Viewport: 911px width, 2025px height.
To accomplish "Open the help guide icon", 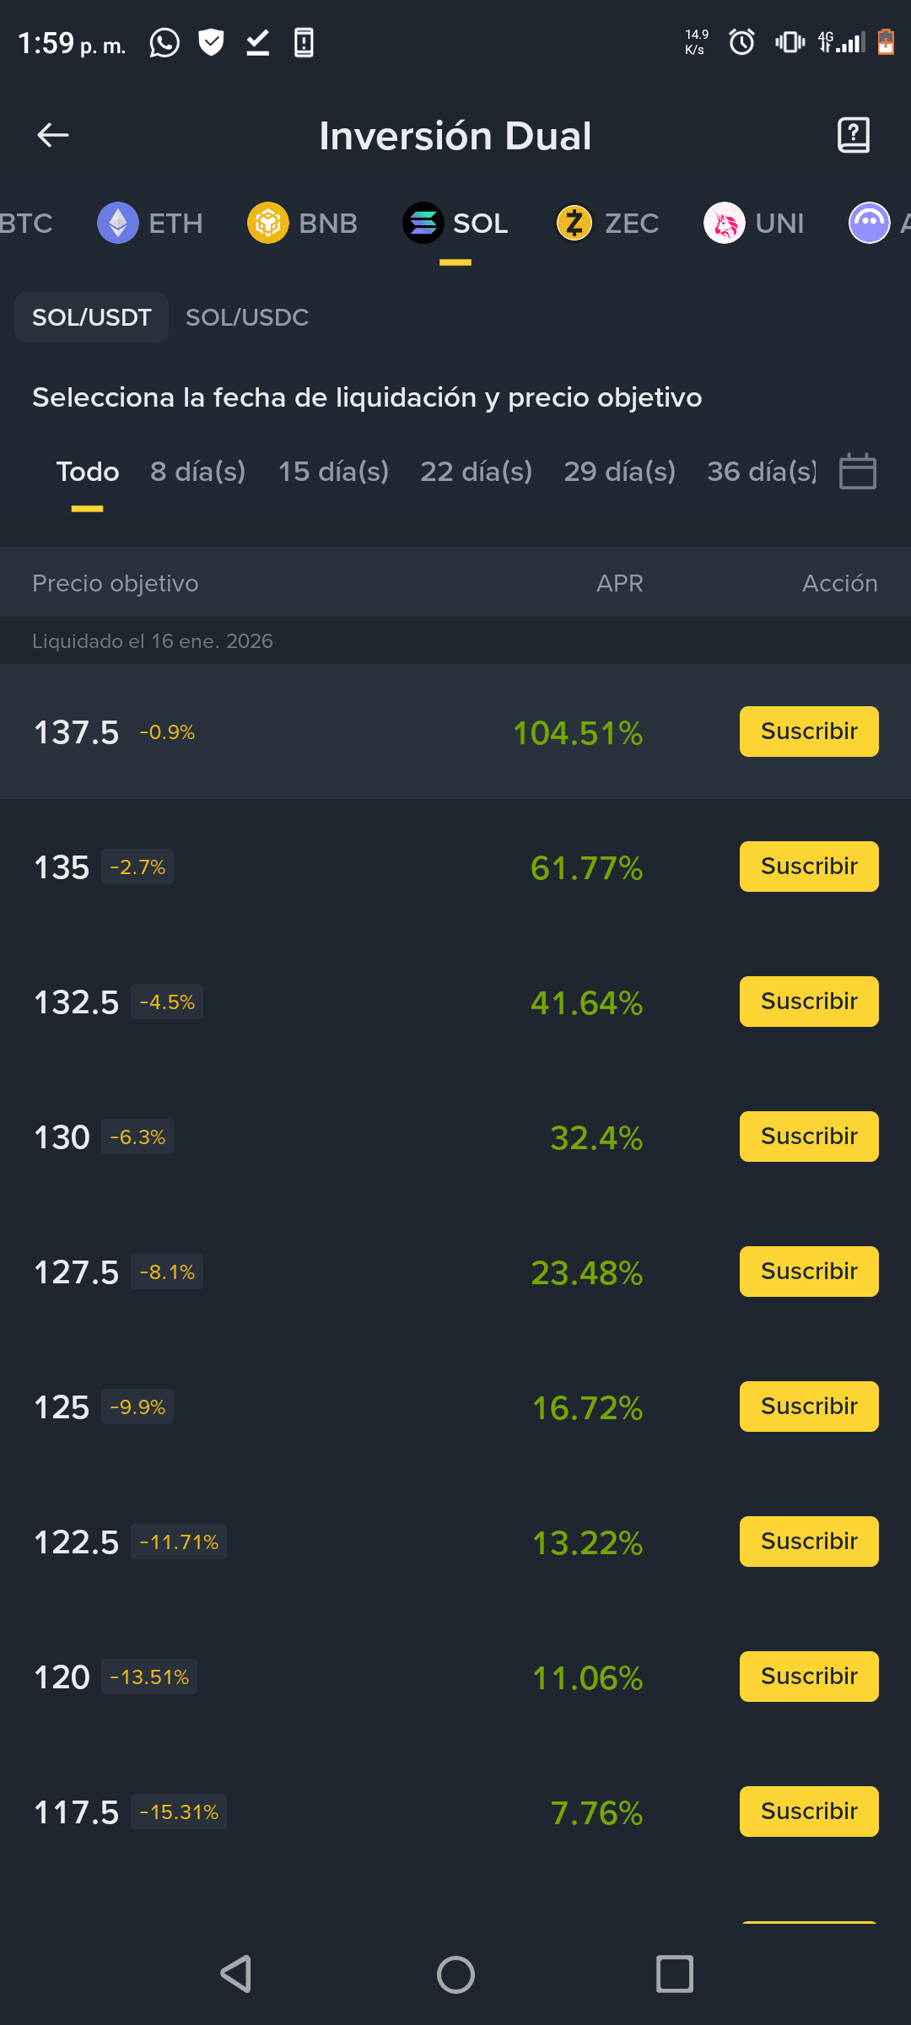I will coord(853,135).
